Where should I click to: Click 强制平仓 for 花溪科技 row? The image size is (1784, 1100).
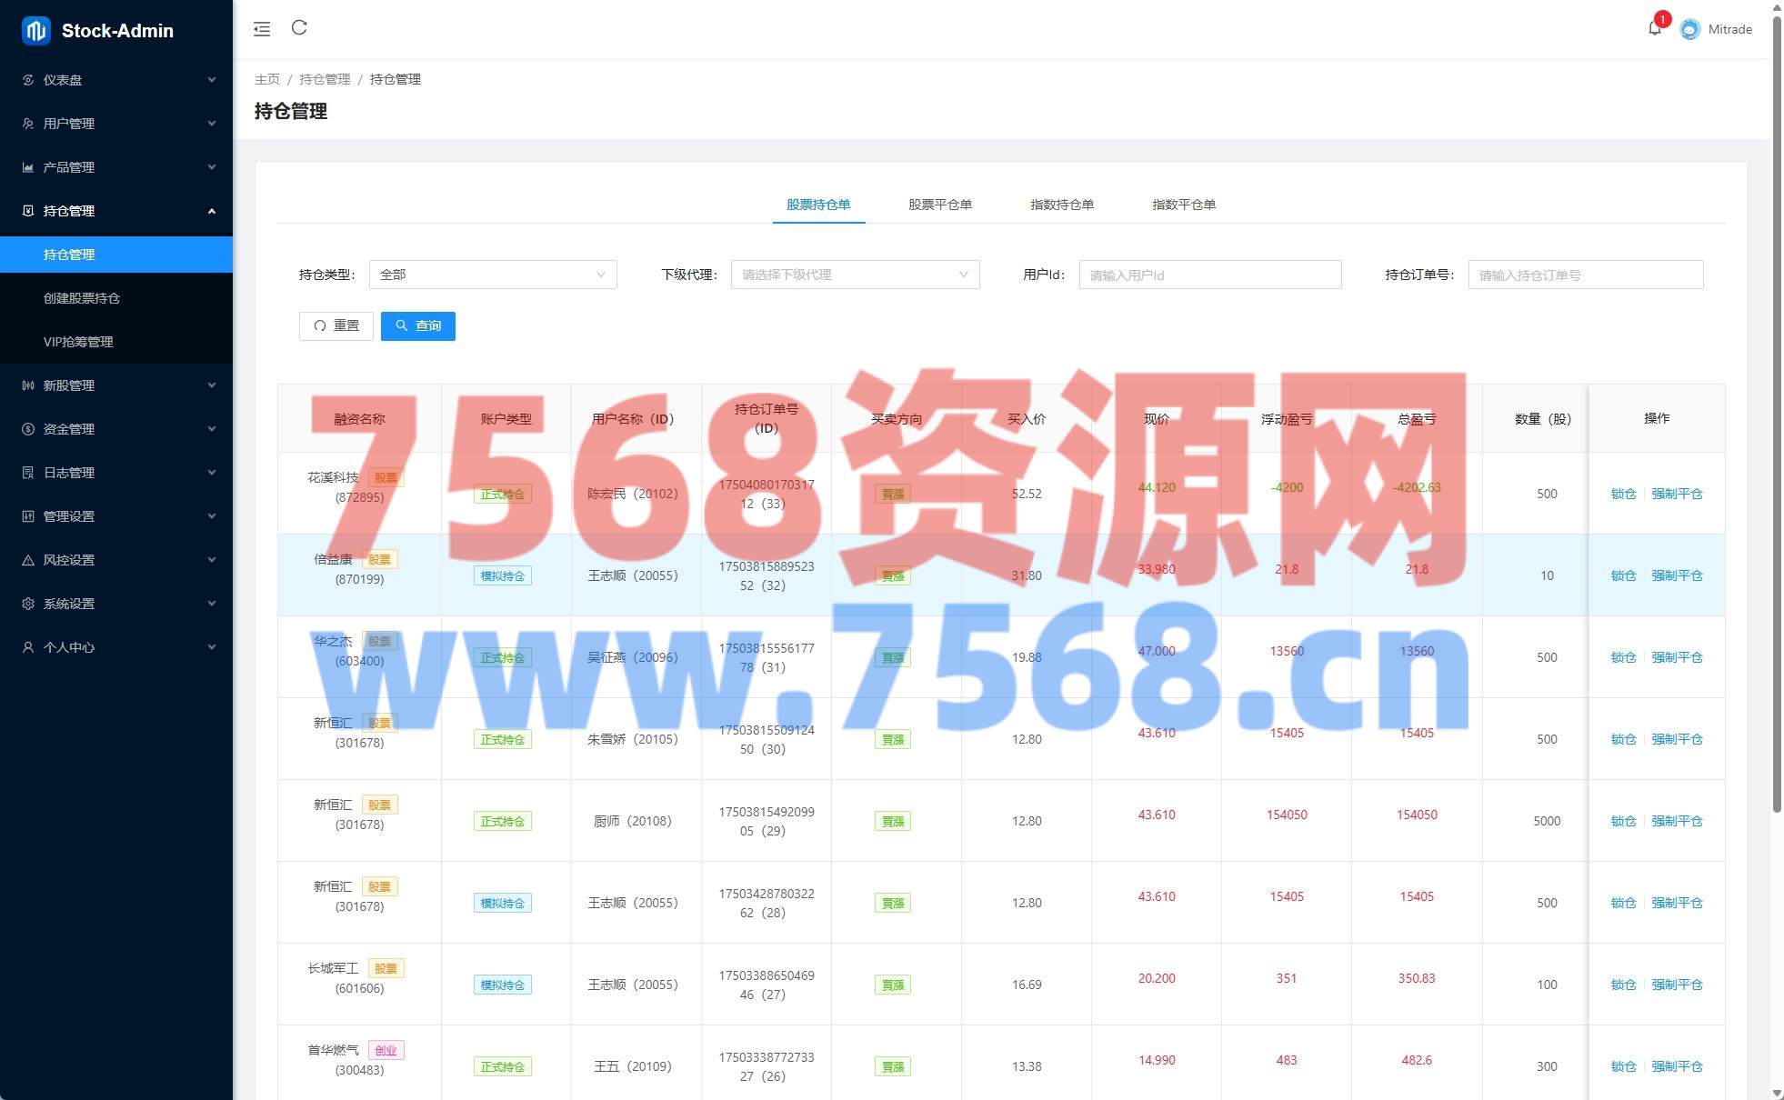[1676, 494]
